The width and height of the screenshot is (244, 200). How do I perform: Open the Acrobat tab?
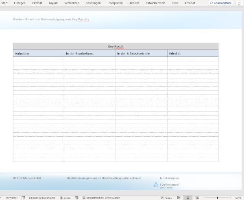coord(190,3)
